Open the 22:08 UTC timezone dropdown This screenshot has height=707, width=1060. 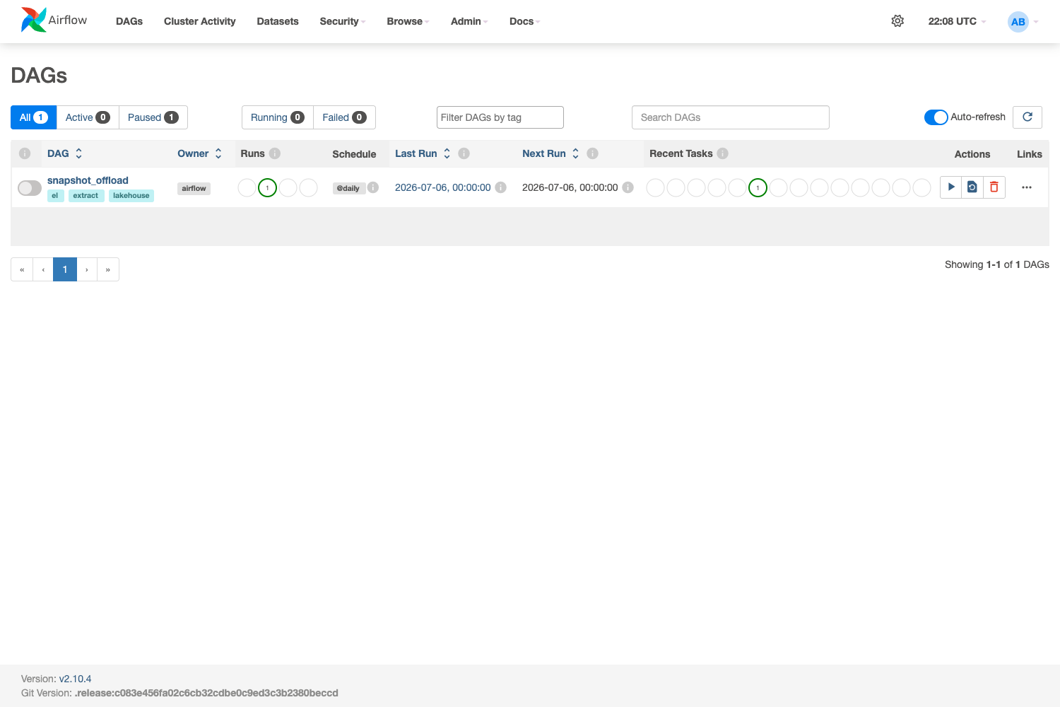coord(957,21)
